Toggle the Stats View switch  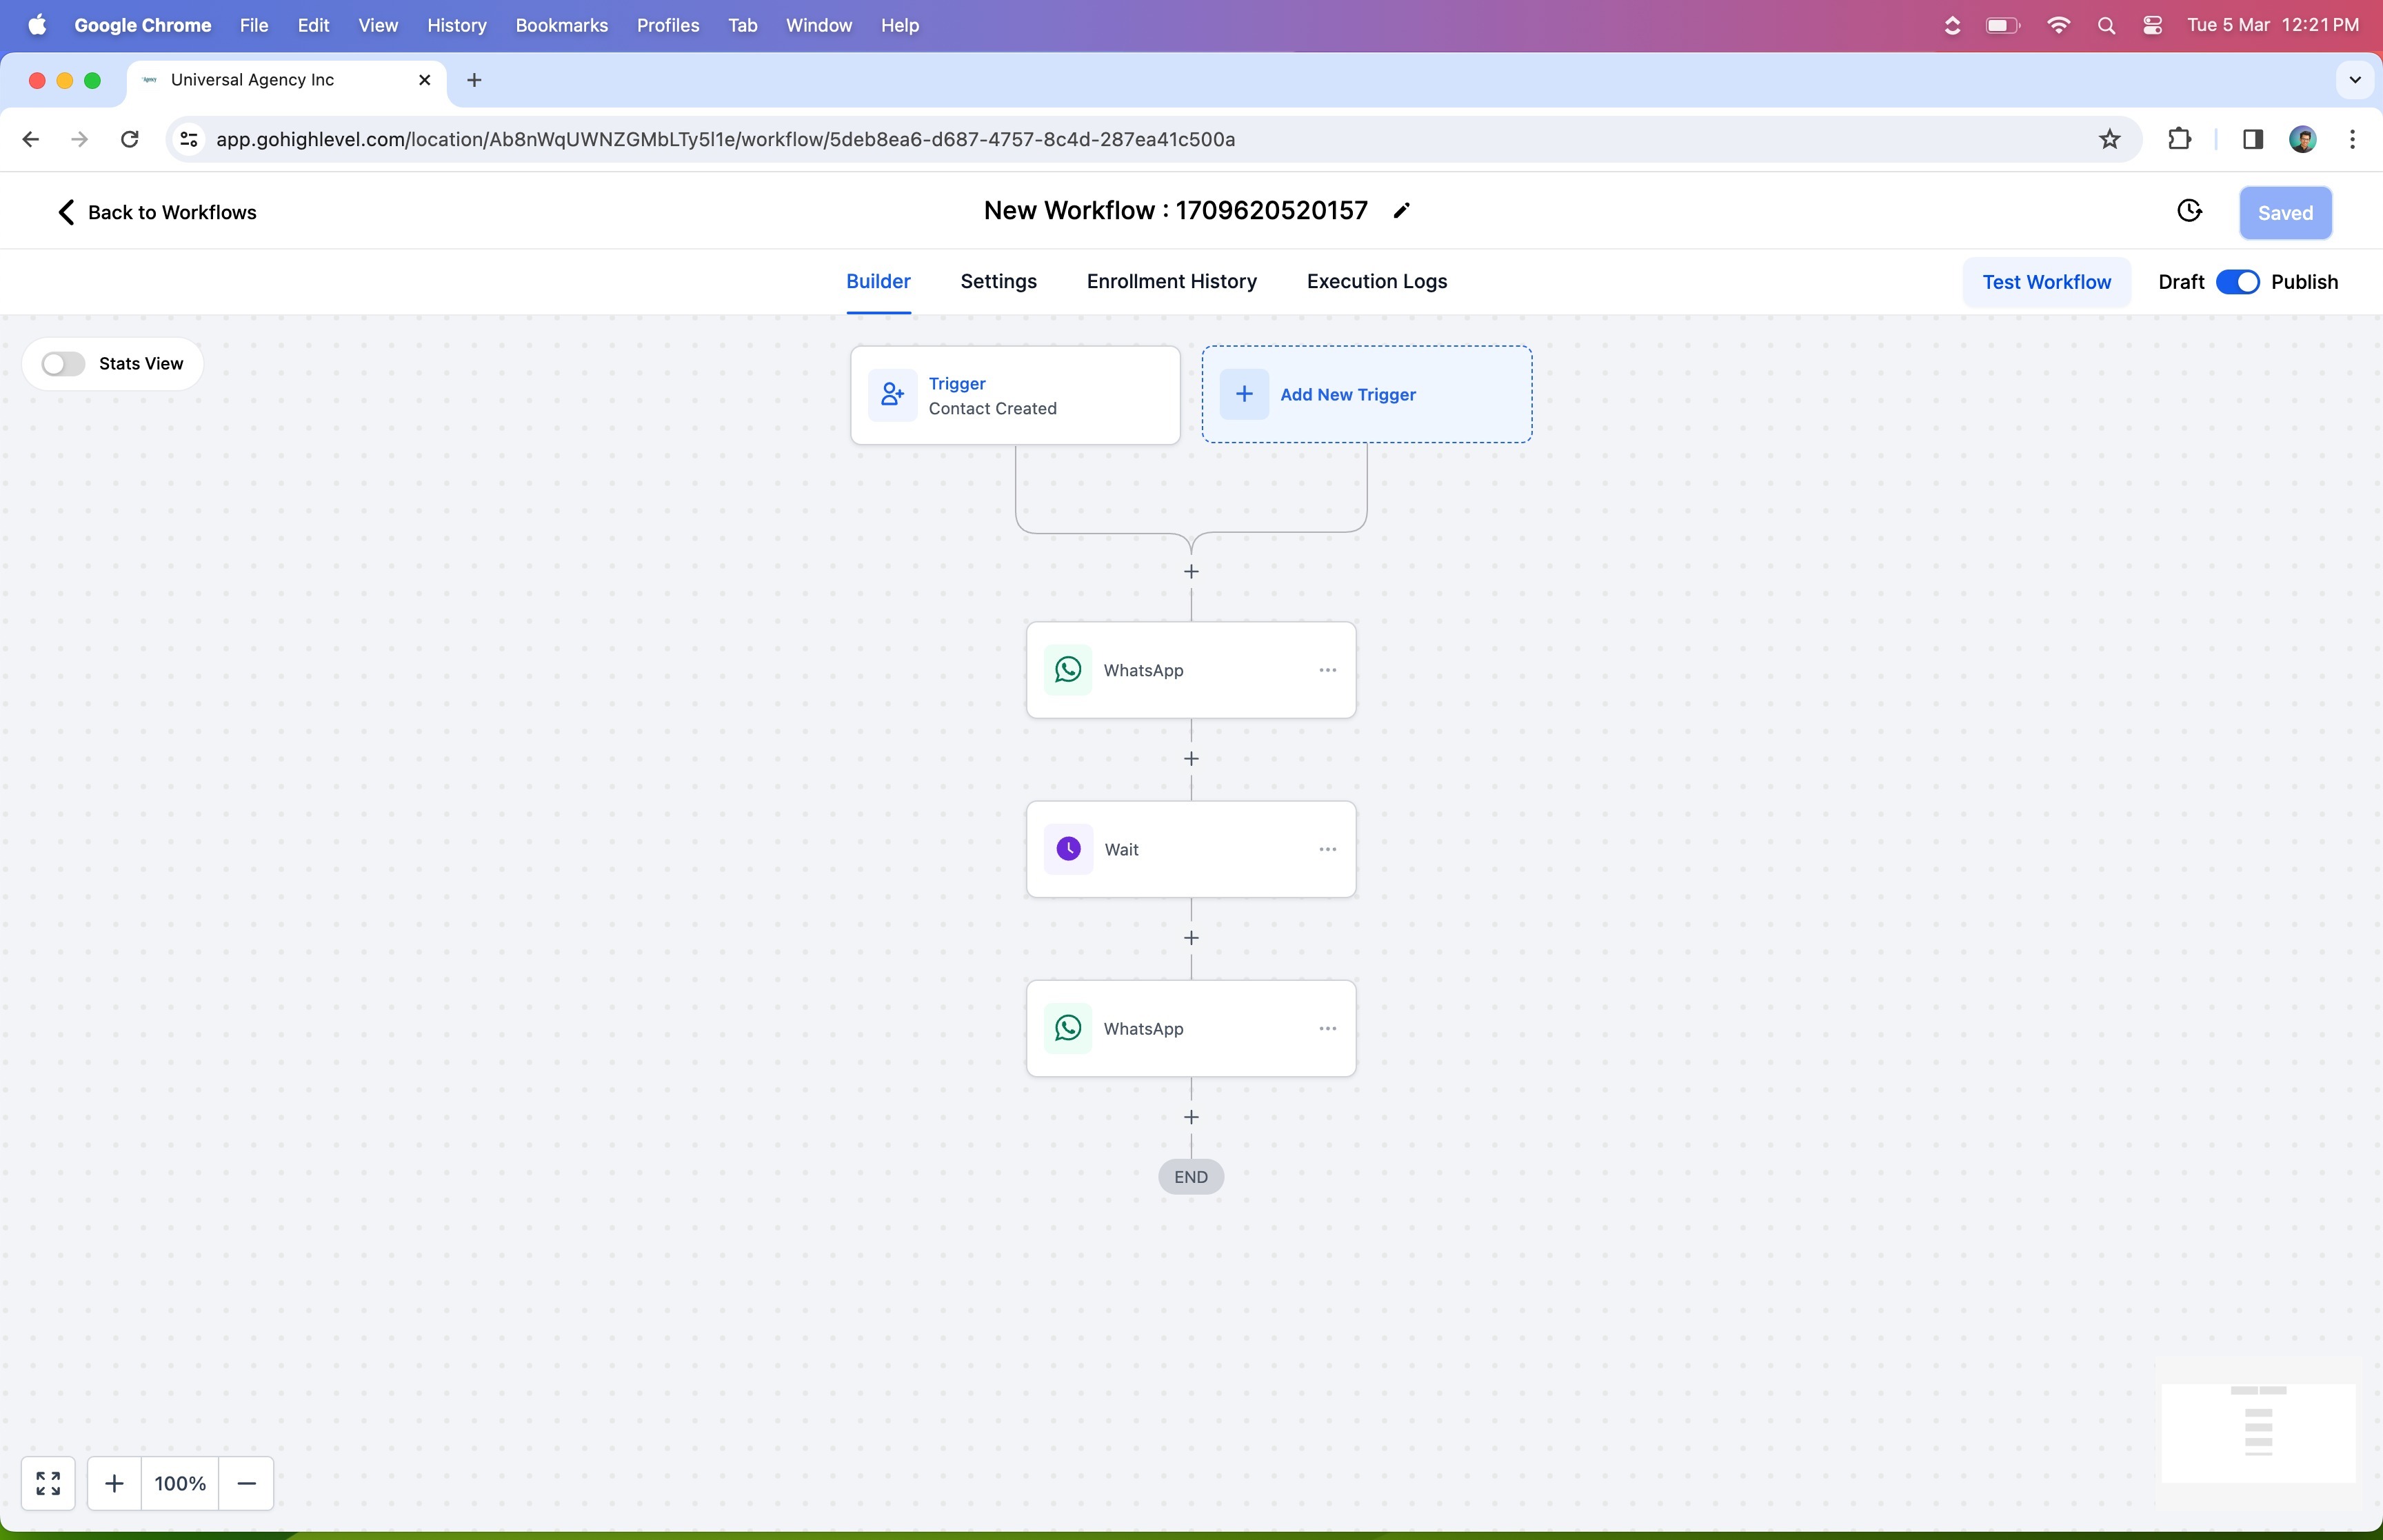(63, 364)
